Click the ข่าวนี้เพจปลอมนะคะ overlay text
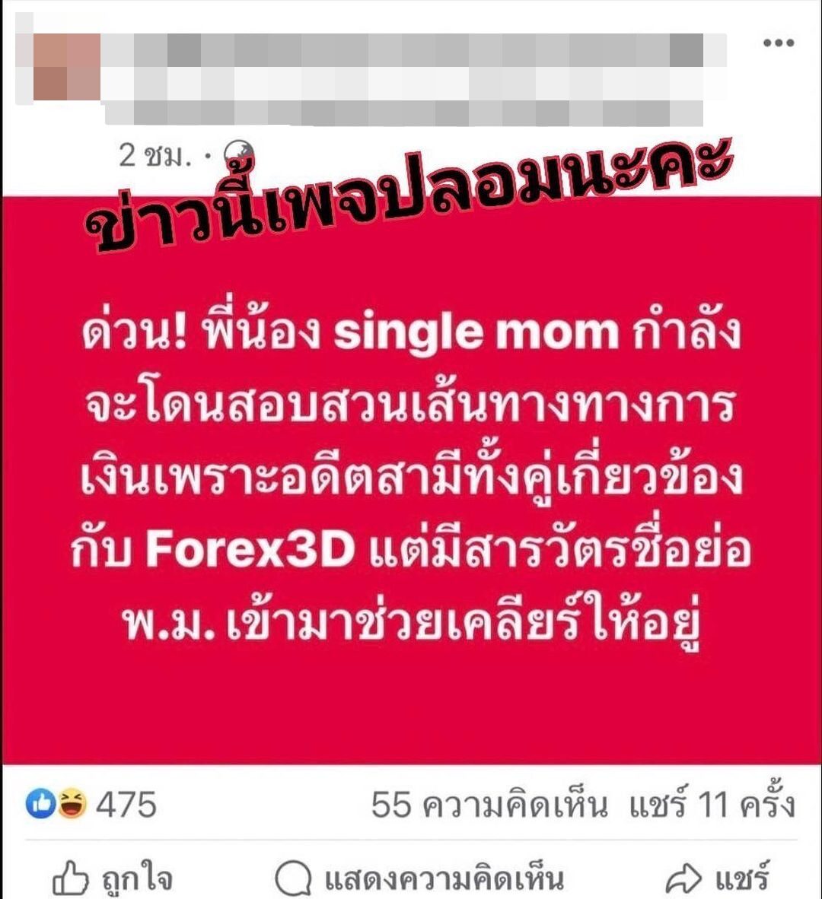This screenshot has width=822, height=899. coord(409,194)
